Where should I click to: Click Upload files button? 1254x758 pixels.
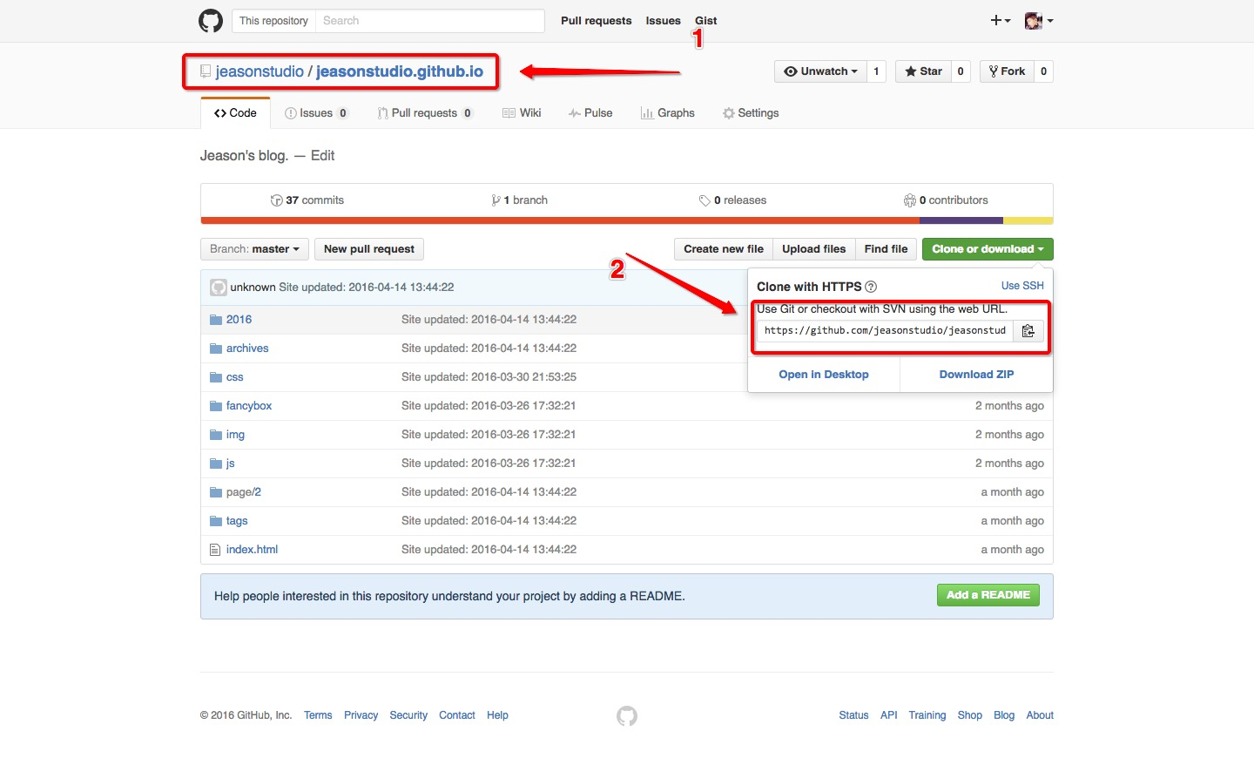click(x=814, y=249)
